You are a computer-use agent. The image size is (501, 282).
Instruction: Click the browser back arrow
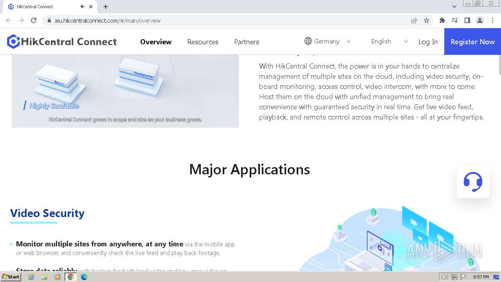coord(9,20)
